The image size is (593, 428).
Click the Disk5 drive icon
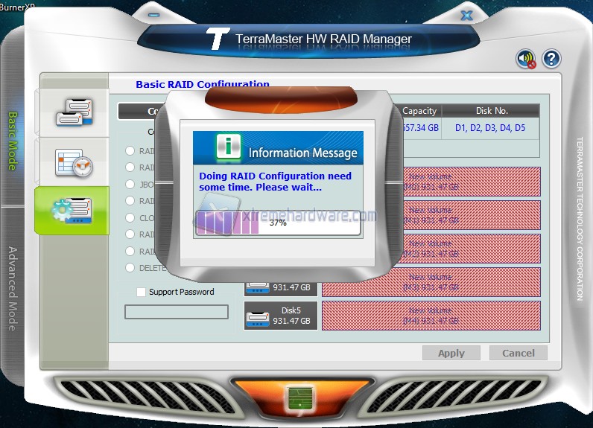[x=259, y=316]
